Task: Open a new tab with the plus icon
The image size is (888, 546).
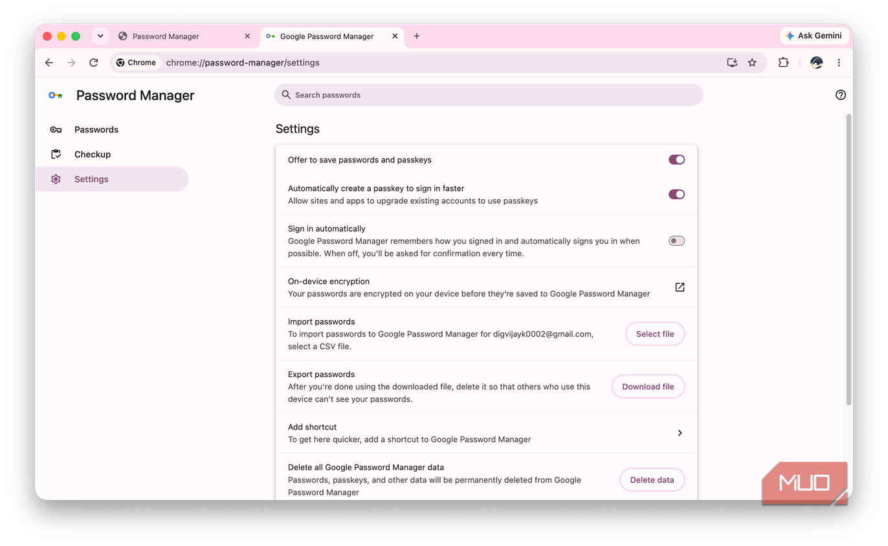Action: pos(416,36)
